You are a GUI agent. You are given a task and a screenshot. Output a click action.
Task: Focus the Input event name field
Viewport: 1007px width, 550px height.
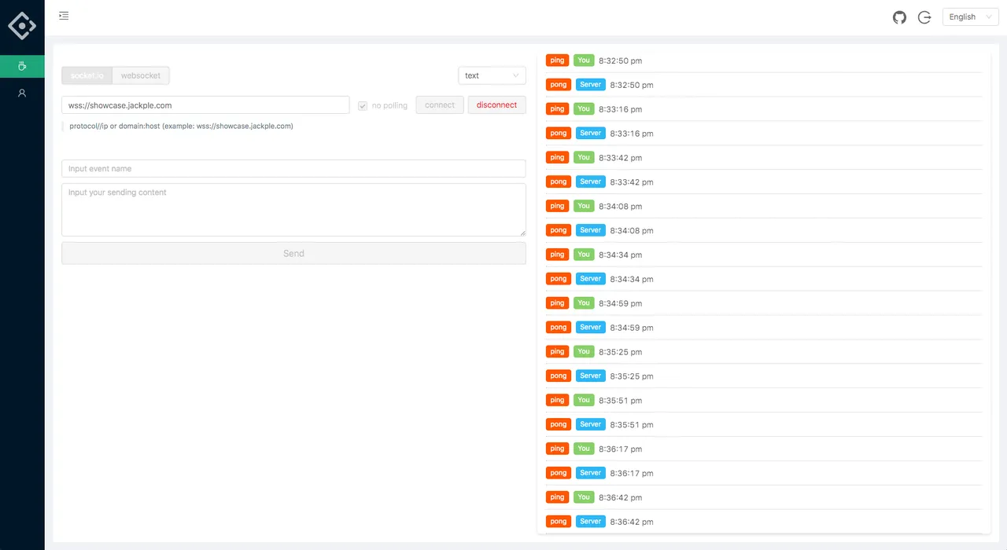293,168
